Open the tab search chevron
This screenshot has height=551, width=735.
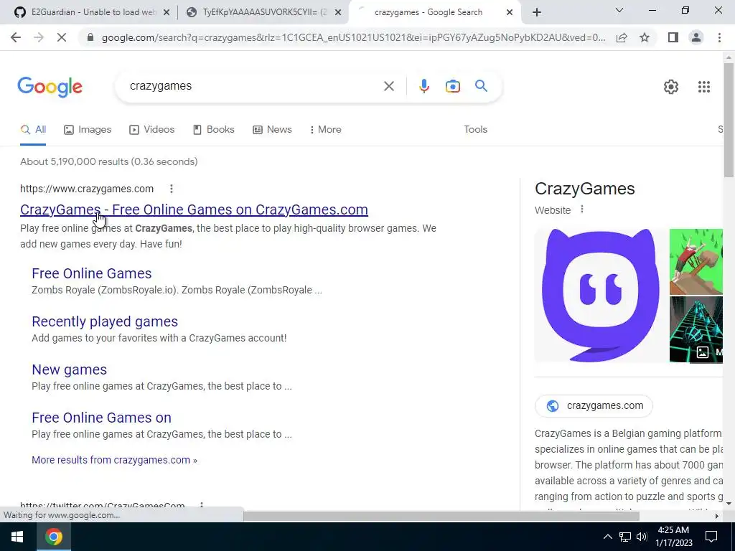click(619, 10)
